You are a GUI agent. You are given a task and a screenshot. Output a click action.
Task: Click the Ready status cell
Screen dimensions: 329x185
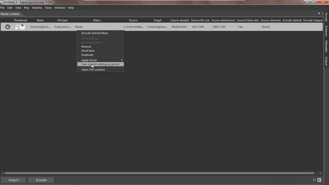(x=79, y=27)
